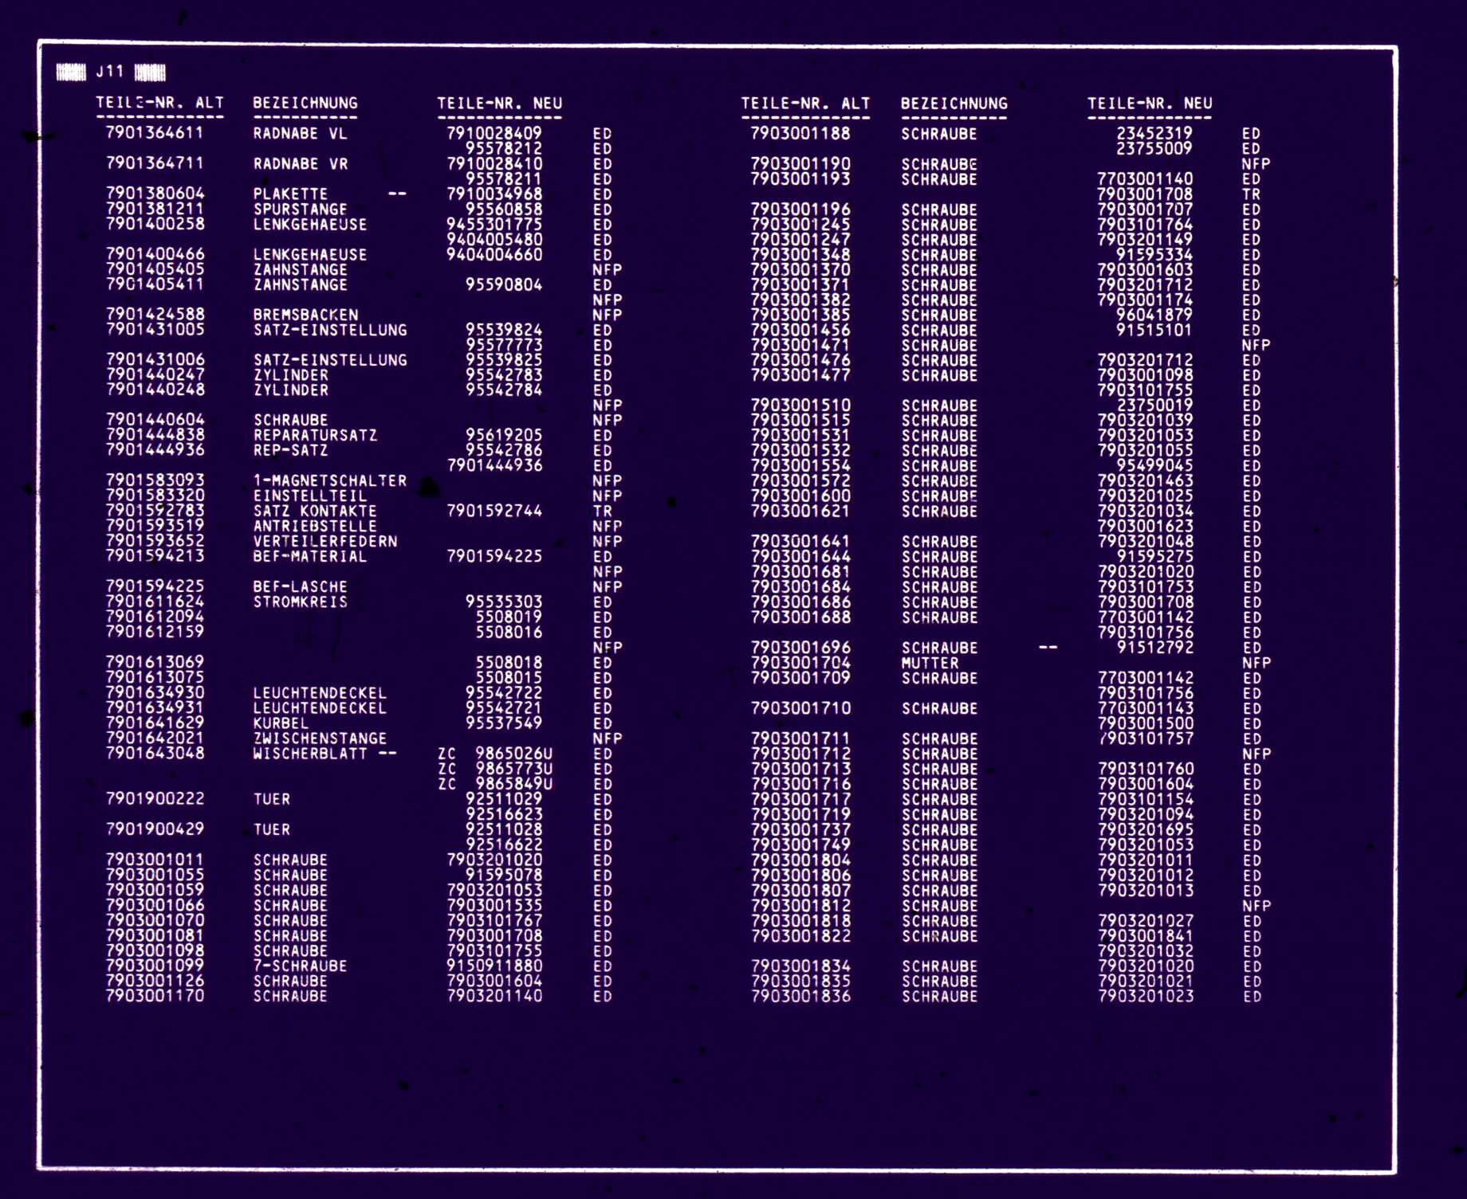Click new part number 23750019
Image resolution: width=1467 pixels, height=1199 pixels.
click(x=1154, y=405)
